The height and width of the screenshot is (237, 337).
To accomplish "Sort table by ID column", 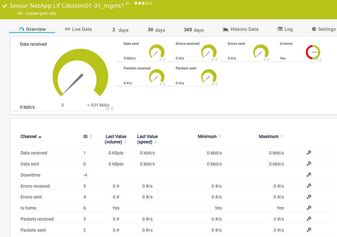I will tap(91, 136).
